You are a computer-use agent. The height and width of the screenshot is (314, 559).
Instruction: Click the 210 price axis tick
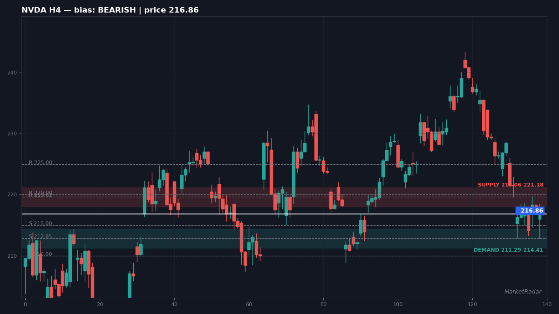pyautogui.click(x=12, y=256)
